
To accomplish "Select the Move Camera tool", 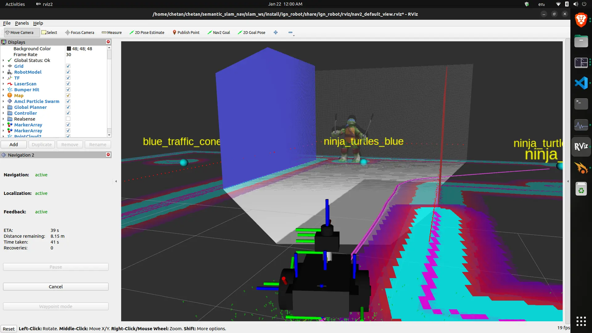I will [19, 32].
